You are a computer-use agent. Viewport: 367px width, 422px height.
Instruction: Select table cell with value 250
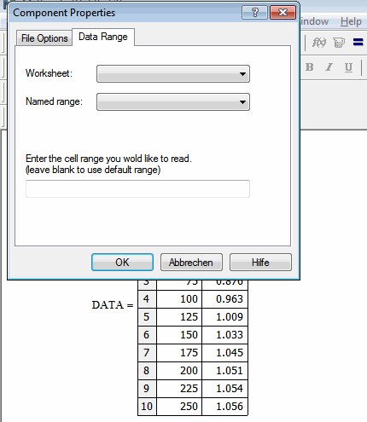coord(179,407)
